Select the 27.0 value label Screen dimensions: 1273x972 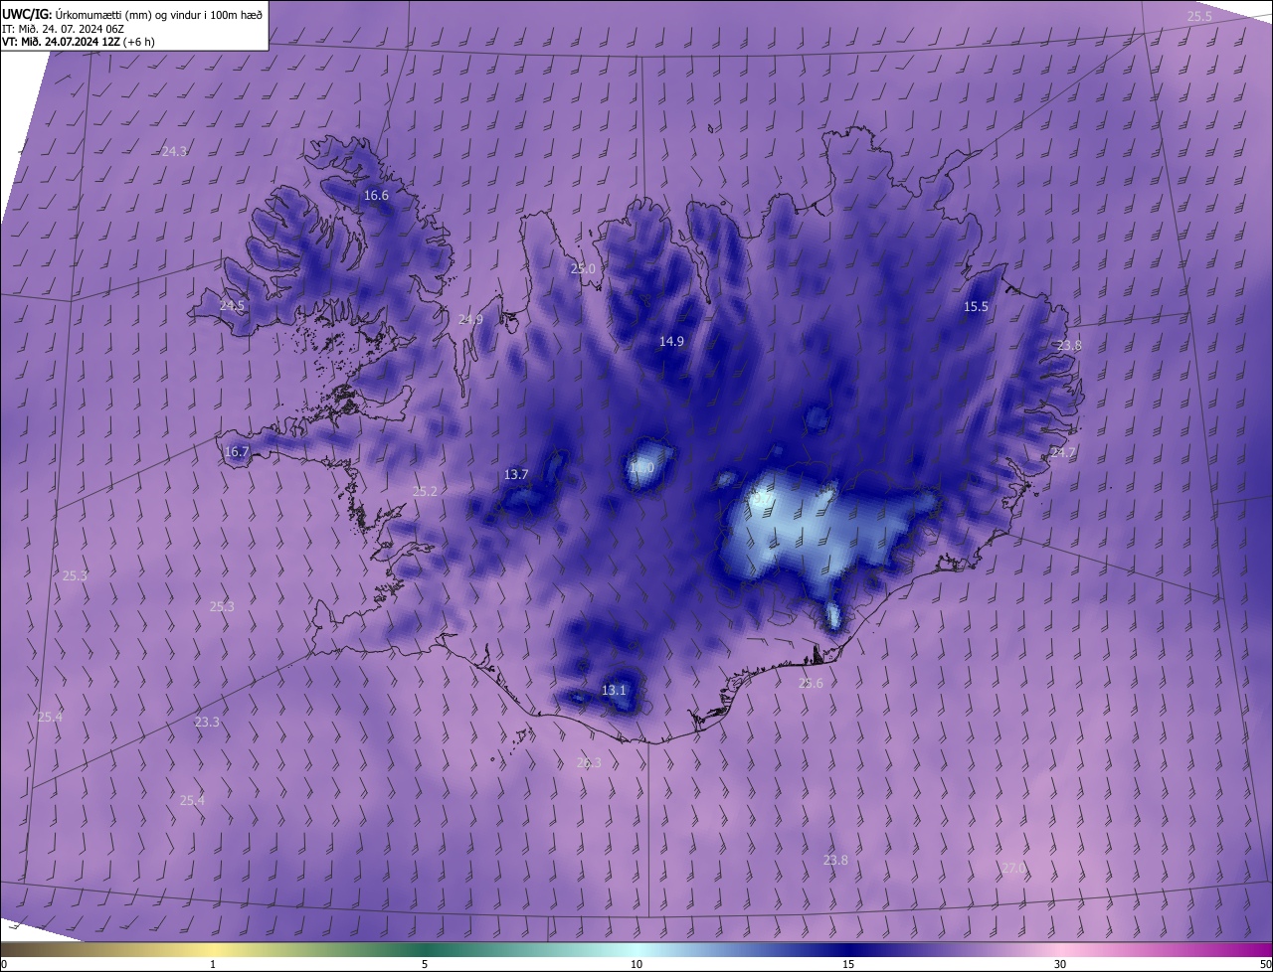coord(1012,868)
